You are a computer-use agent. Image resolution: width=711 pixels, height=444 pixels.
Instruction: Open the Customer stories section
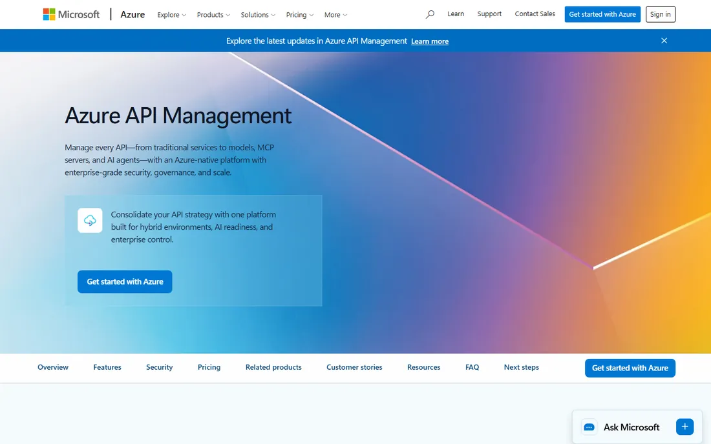pos(354,367)
